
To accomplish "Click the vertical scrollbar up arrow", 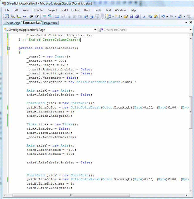I will click(x=191, y=38).
